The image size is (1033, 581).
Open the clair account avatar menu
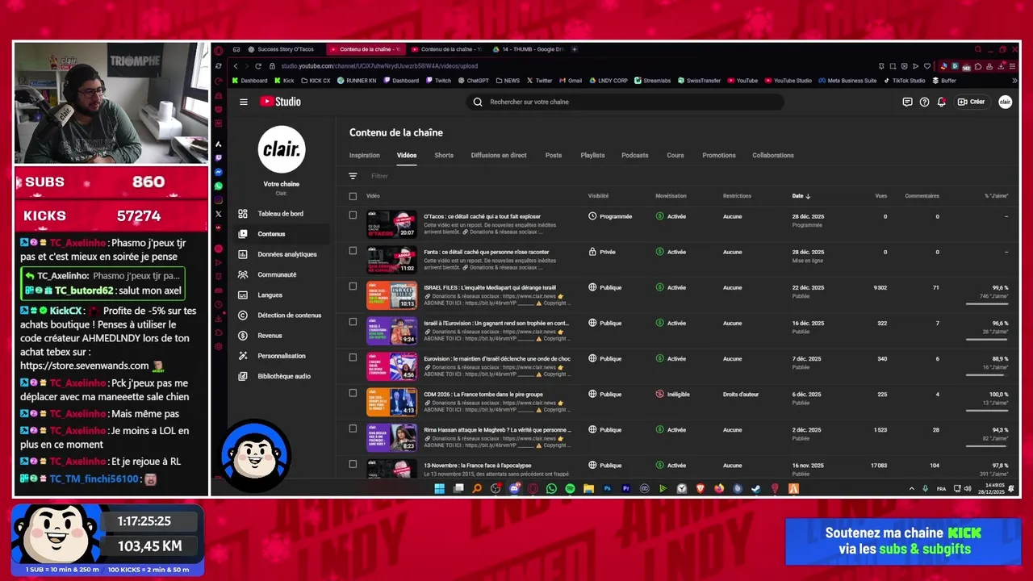pos(1005,102)
